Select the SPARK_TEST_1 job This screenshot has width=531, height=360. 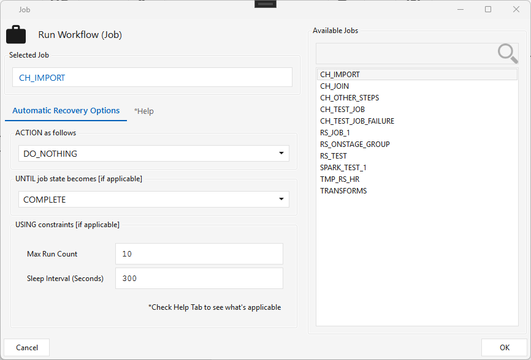click(x=417, y=168)
